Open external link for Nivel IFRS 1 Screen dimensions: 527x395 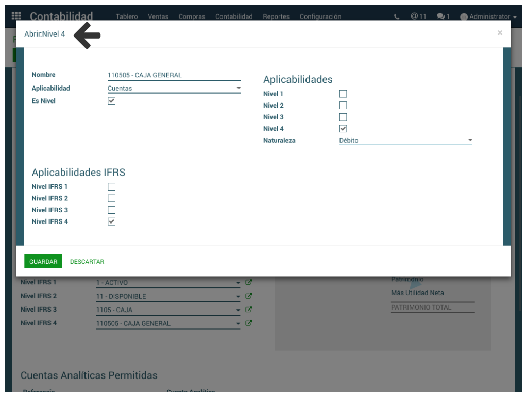248,282
